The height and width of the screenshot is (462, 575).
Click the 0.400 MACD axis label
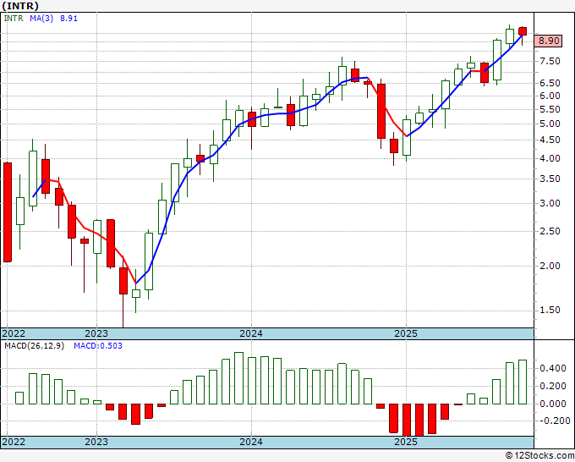[553, 368]
